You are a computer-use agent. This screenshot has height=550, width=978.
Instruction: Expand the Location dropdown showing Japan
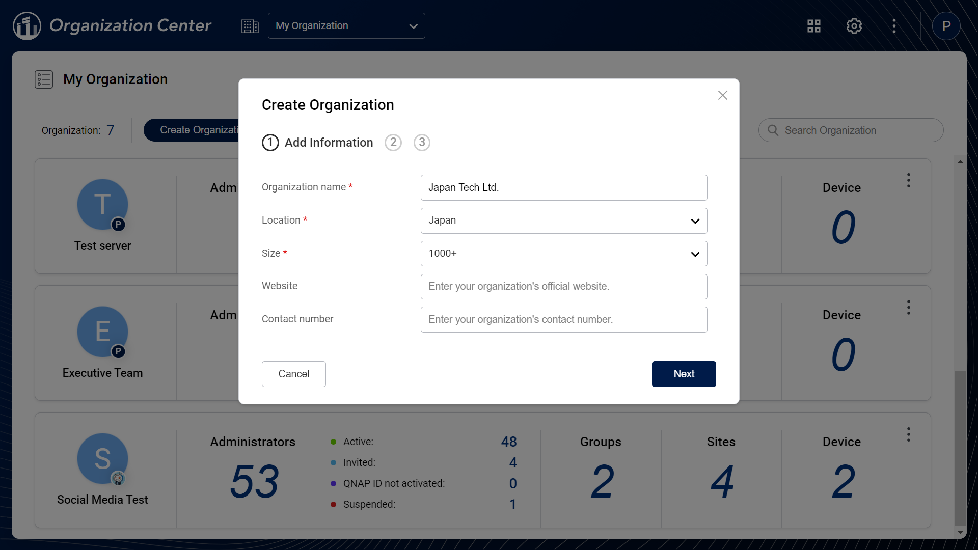pyautogui.click(x=563, y=221)
